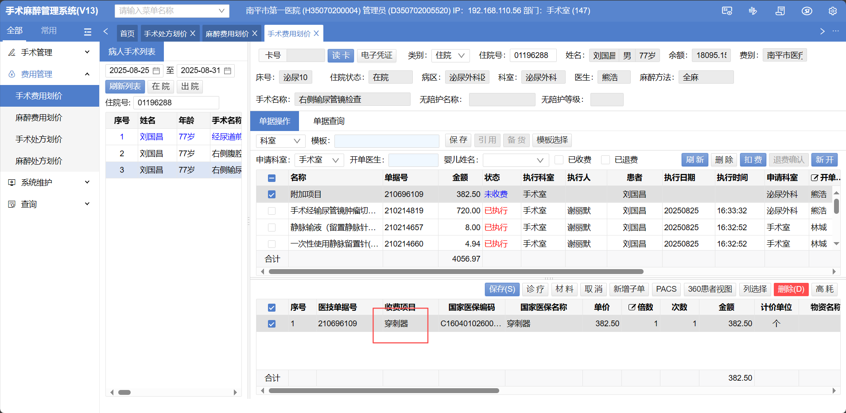Click the oval SI icon in header

807,11
